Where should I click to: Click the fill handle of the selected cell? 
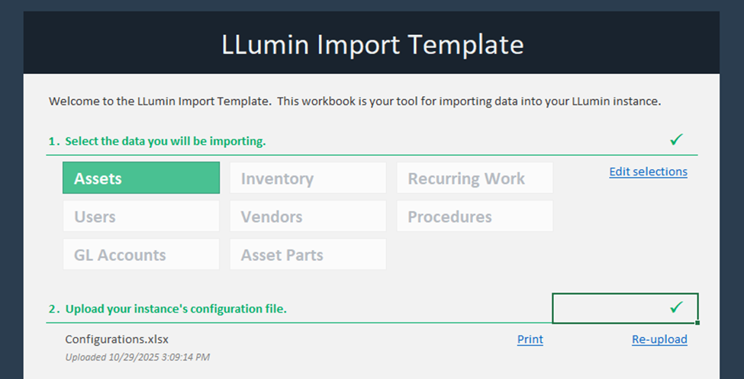tap(697, 323)
